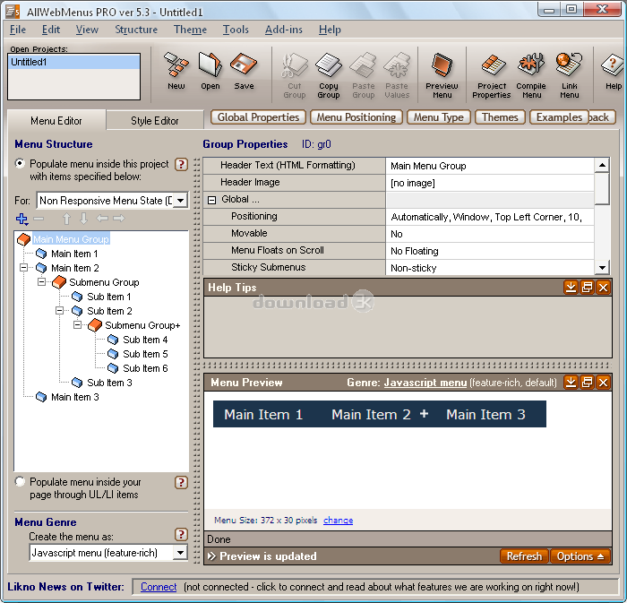
Task: Click the Global Properties button
Action: [258, 117]
